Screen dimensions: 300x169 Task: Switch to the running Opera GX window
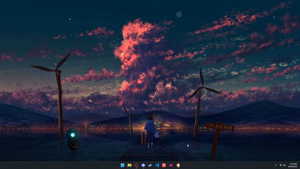pos(136,165)
